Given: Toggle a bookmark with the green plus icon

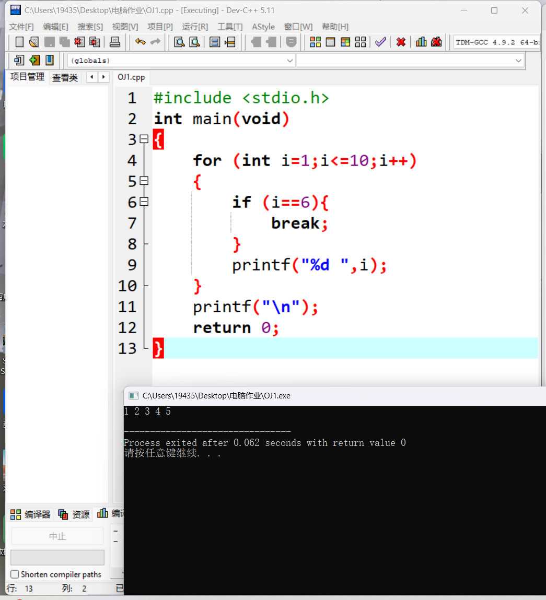Looking at the screenshot, I should (34, 60).
